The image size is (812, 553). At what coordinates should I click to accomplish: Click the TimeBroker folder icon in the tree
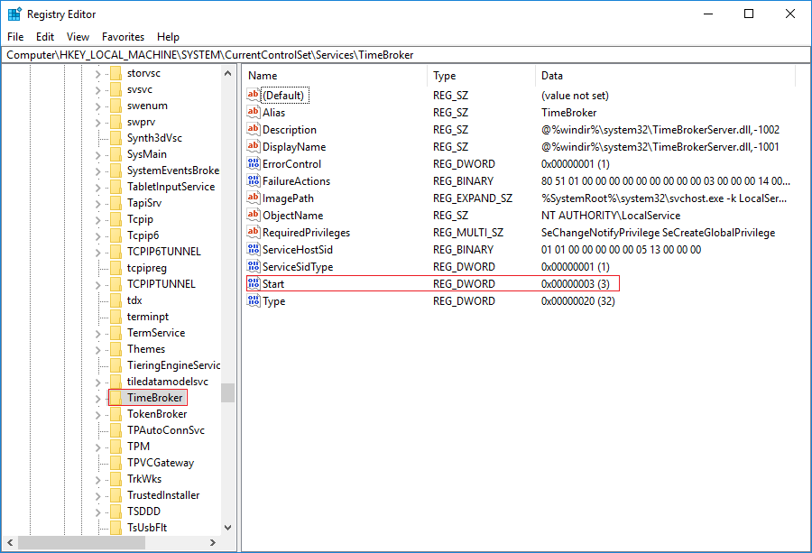tap(115, 398)
